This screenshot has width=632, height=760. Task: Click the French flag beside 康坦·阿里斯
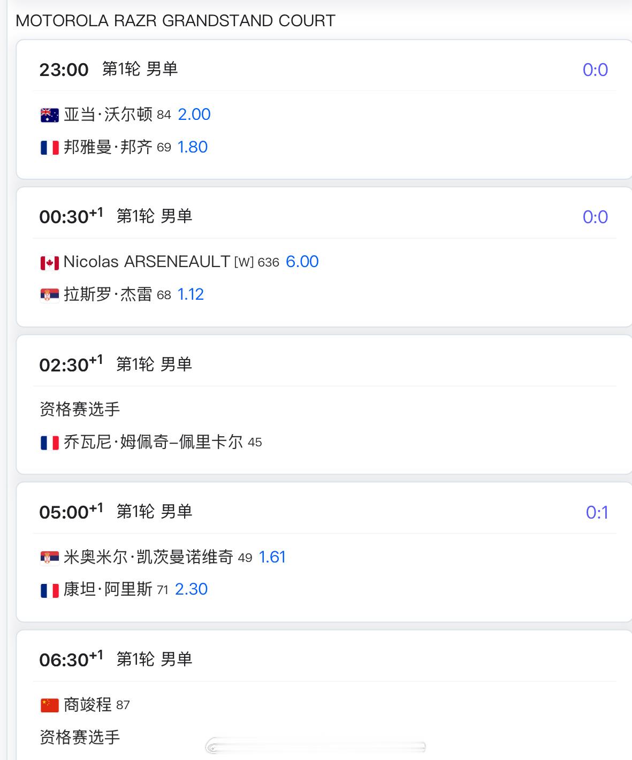click(50, 590)
